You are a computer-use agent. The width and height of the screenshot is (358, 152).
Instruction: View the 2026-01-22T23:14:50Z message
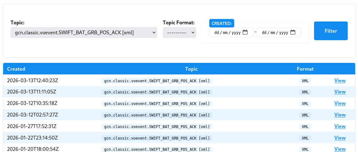(340, 138)
